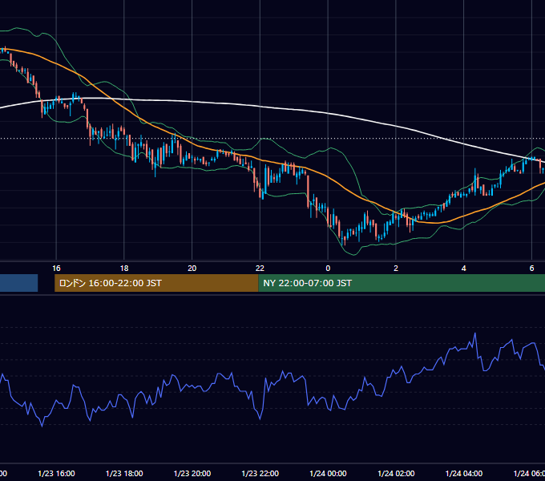Click the 1/23 22:00 time axis label

tap(260, 473)
